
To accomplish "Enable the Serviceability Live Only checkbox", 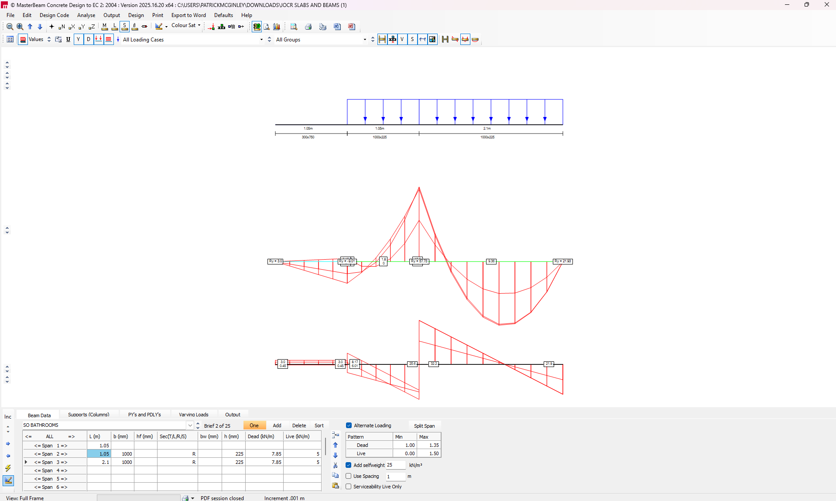I will coord(348,487).
